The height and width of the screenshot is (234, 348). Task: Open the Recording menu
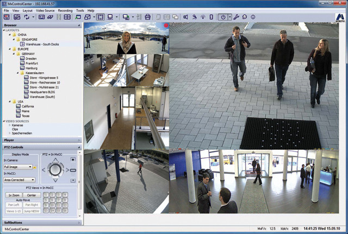[x=65, y=10]
